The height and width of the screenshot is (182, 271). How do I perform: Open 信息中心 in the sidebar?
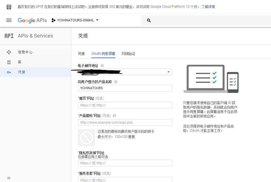35,52
